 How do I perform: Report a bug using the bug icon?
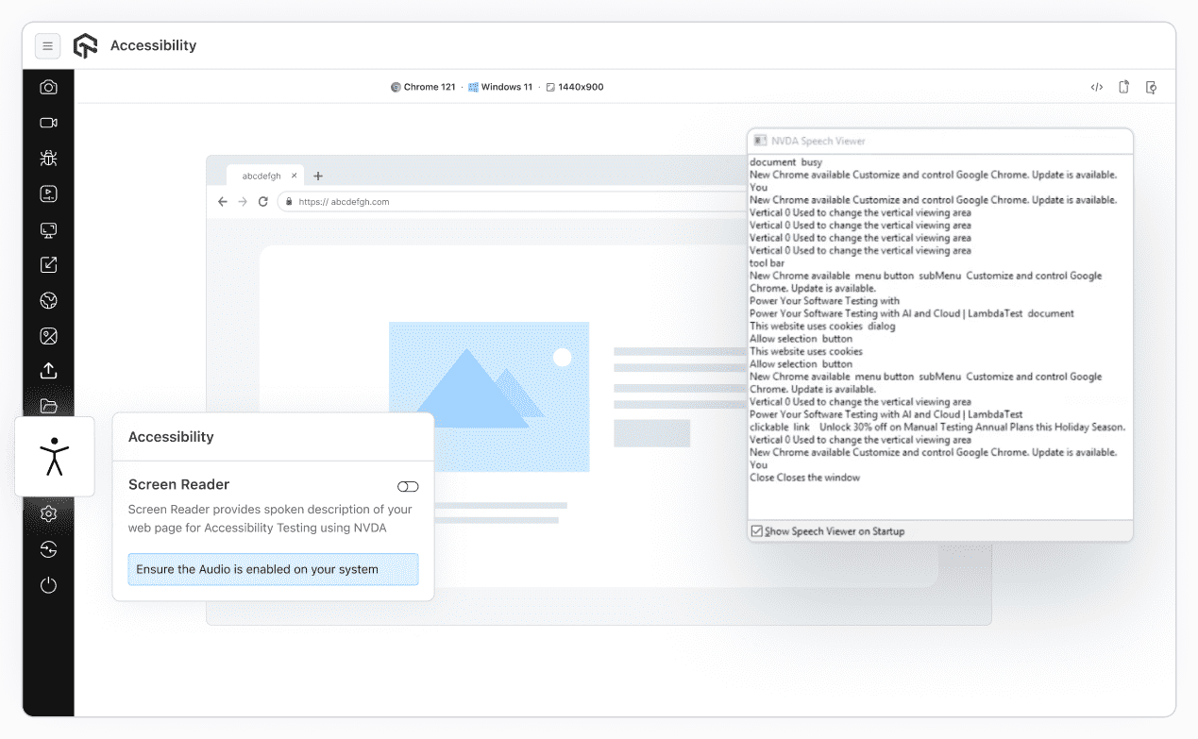click(48, 158)
